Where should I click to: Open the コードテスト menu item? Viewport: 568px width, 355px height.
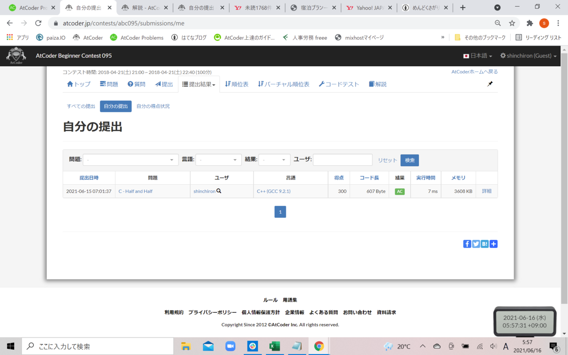click(x=339, y=83)
